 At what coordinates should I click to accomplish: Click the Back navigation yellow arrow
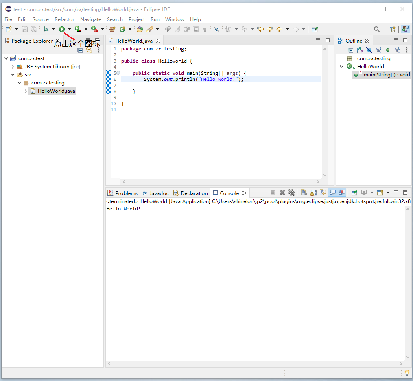pos(280,29)
